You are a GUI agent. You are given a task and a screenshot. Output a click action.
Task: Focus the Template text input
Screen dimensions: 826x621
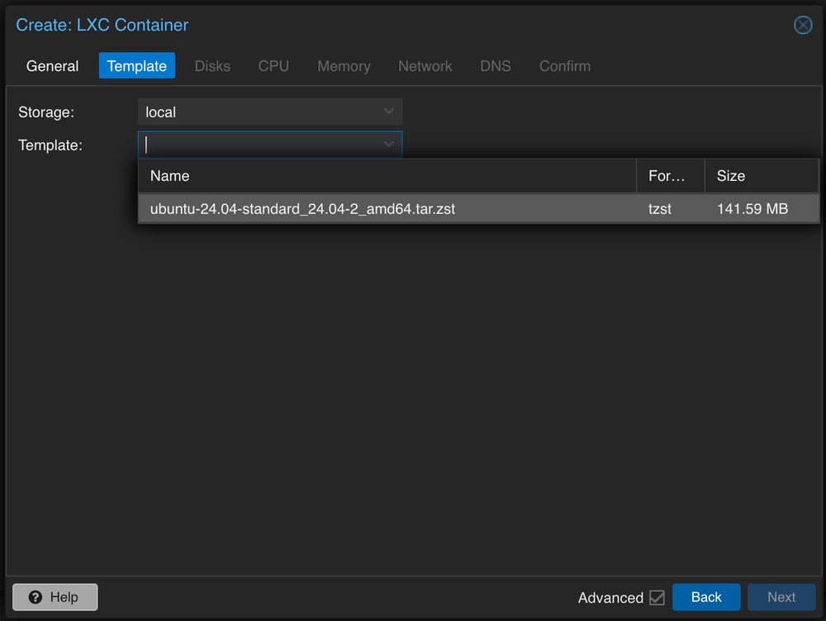click(x=258, y=145)
